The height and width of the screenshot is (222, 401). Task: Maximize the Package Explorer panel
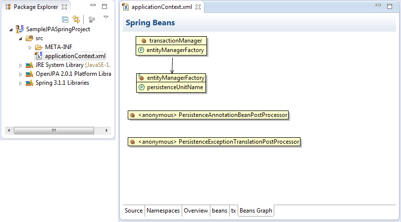pos(104,6)
